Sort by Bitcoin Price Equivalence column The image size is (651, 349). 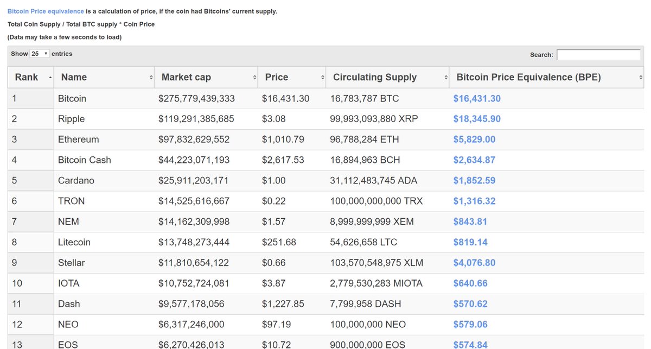546,78
